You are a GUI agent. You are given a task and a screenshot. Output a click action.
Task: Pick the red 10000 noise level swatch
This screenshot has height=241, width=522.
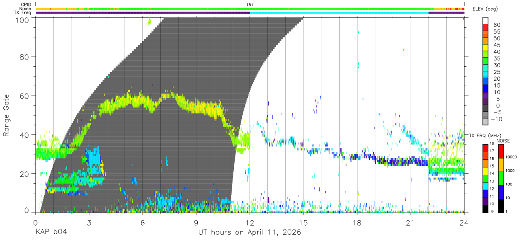[x=501, y=151]
